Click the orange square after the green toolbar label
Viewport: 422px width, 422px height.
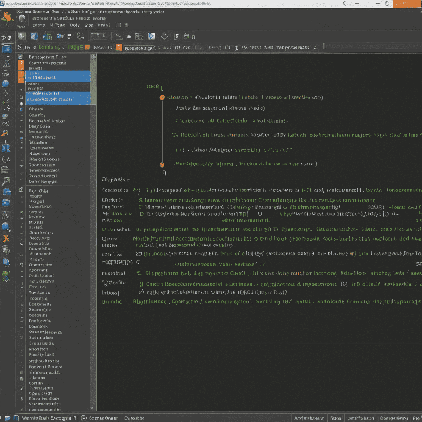[x=87, y=47]
